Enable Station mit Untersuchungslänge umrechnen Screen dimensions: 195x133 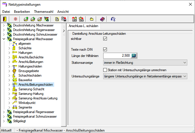tap(105, 70)
